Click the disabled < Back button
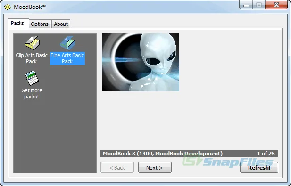 117,168
